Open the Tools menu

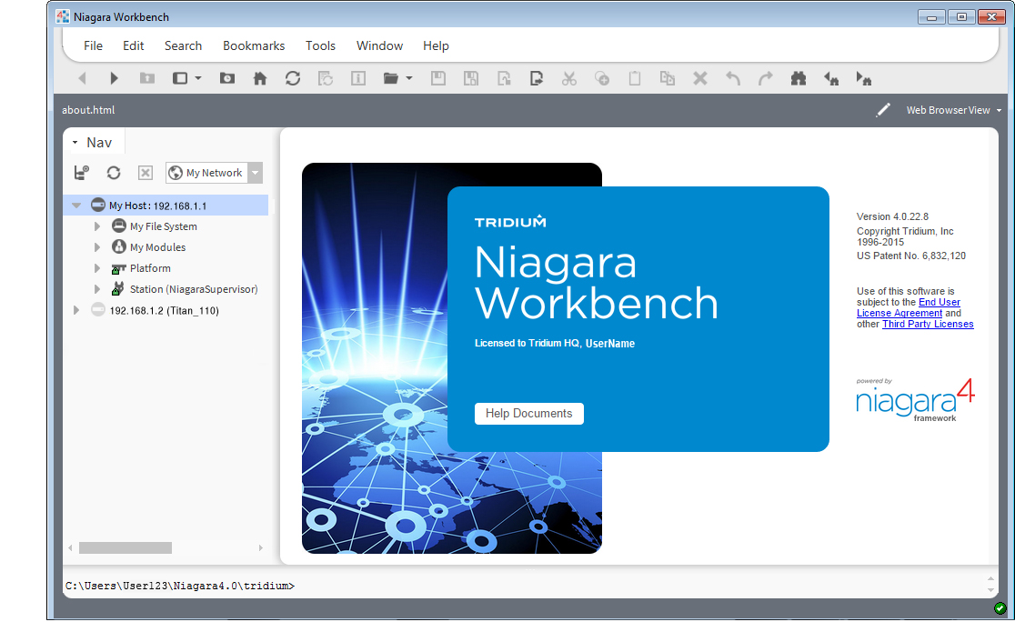320,45
